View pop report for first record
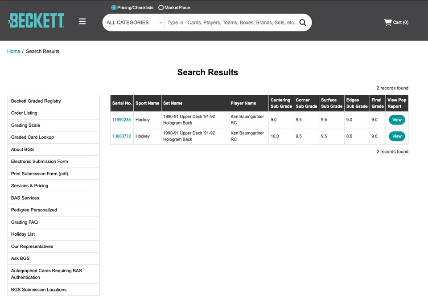 (397, 120)
